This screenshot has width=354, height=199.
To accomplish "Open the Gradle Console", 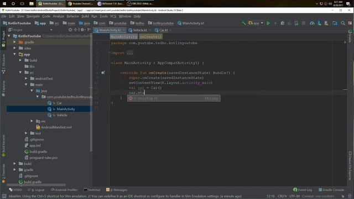I will tap(331, 190).
